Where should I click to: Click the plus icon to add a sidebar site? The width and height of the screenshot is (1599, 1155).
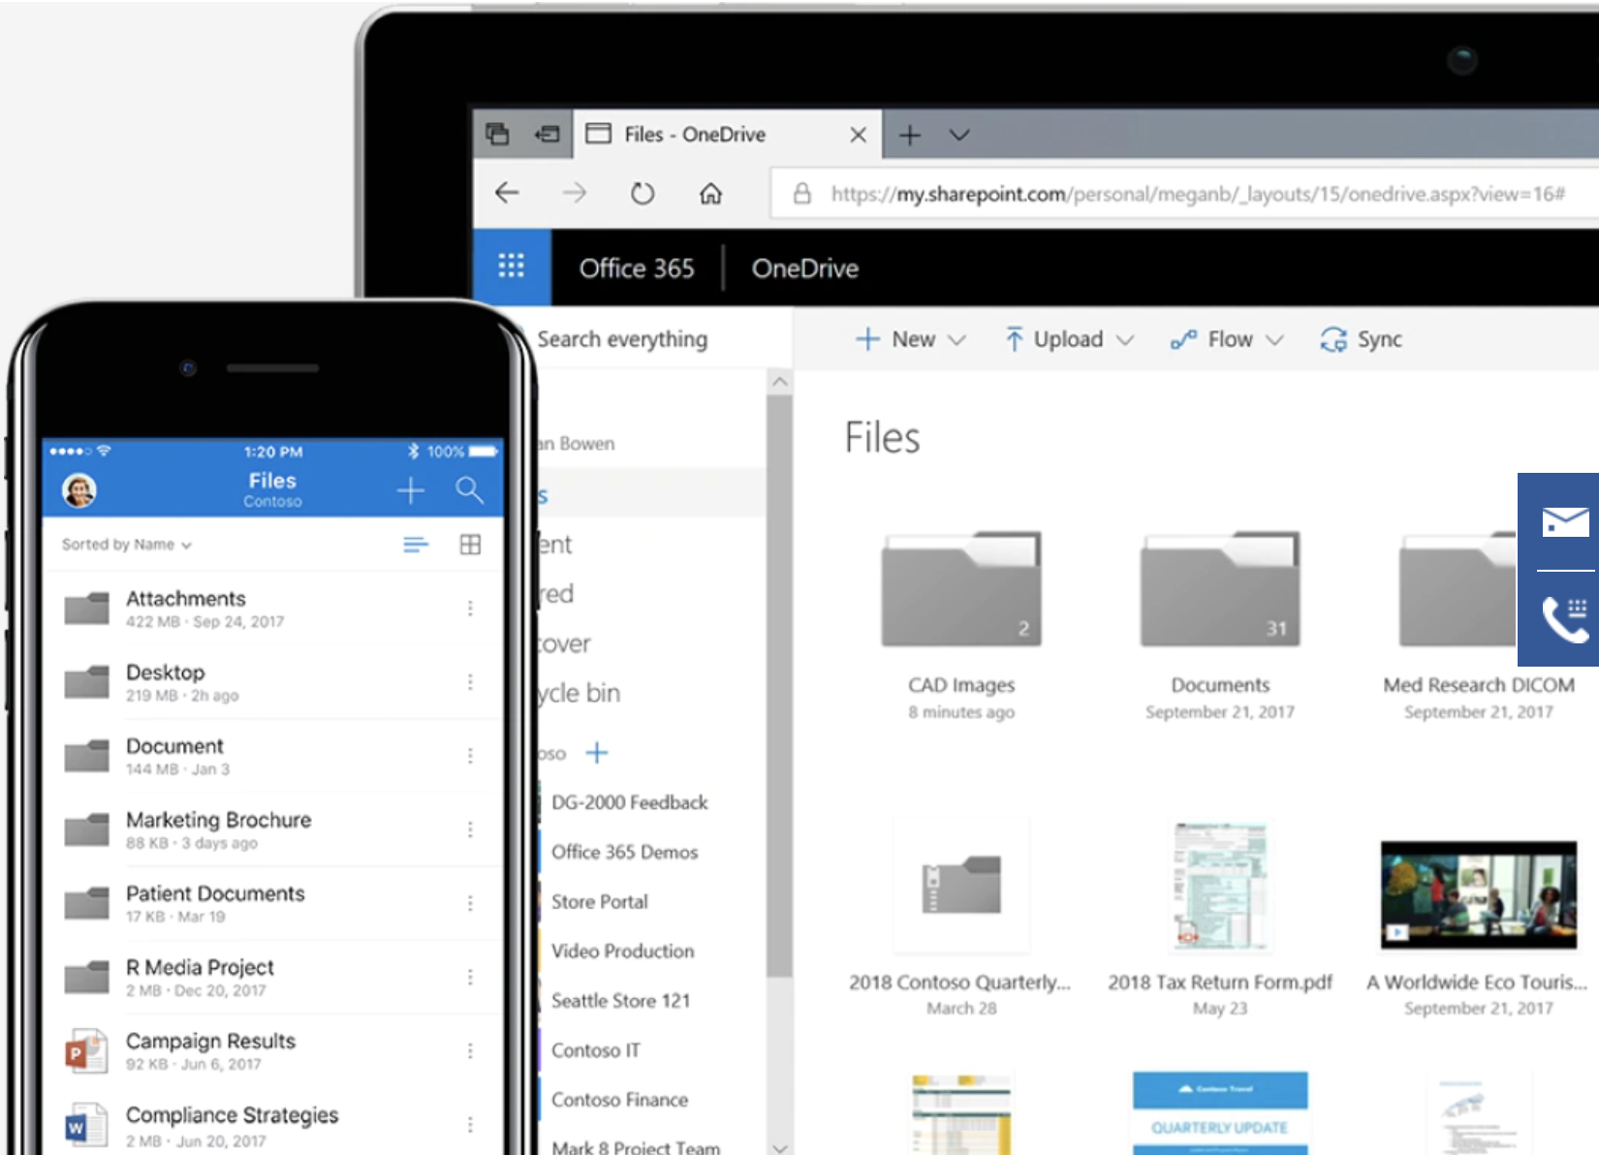click(597, 752)
